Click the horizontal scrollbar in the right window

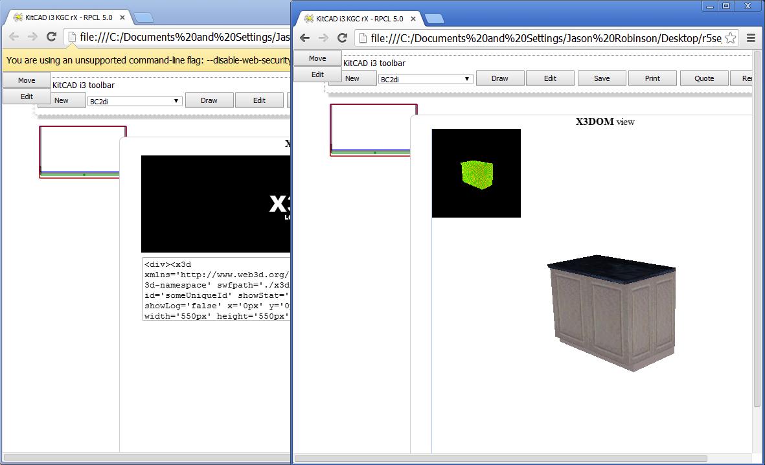click(x=501, y=458)
